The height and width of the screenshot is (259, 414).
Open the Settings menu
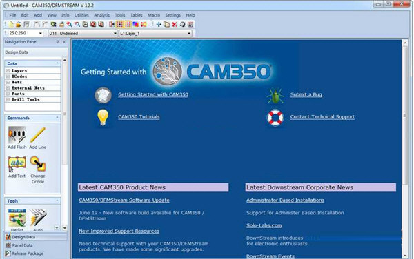[172, 15]
